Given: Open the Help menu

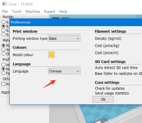Looking at the screenshot, I should [63, 12].
